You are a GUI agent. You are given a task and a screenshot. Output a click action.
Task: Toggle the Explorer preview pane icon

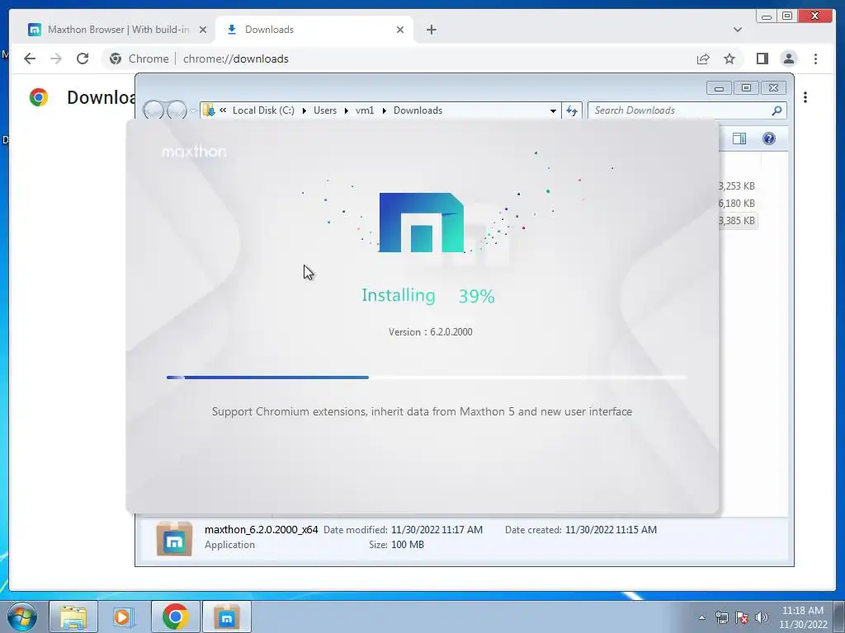739,138
